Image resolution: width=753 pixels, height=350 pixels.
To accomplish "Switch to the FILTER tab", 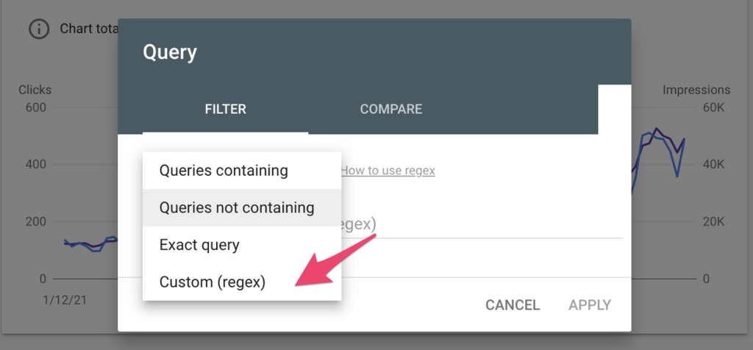I will coord(225,110).
